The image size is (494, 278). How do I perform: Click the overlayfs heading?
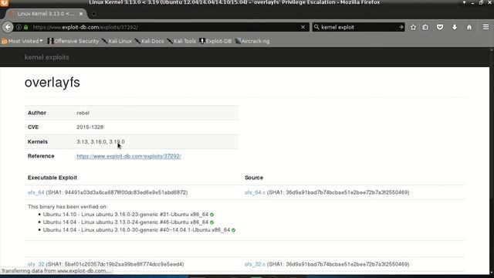pos(52,83)
